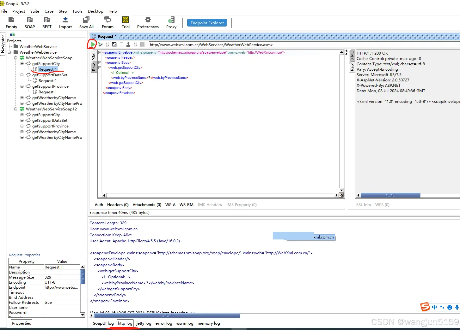460x330 pixels.
Task: Open the SoapUI log tab
Action: coord(103,323)
